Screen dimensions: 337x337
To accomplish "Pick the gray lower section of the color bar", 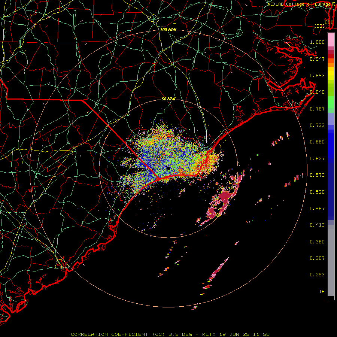I will (x=331, y=260).
